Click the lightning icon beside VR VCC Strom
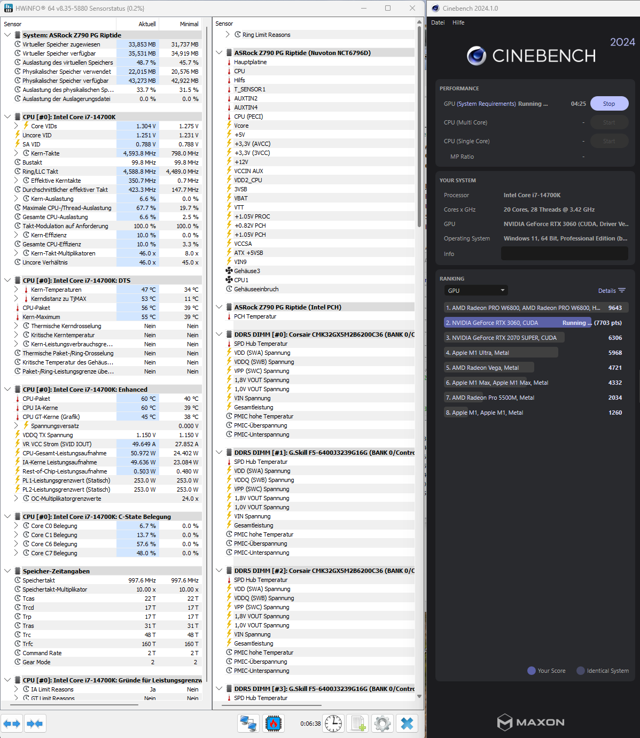 pyautogui.click(x=18, y=444)
